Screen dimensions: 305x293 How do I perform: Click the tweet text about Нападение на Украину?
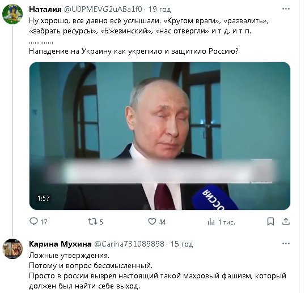134,51
